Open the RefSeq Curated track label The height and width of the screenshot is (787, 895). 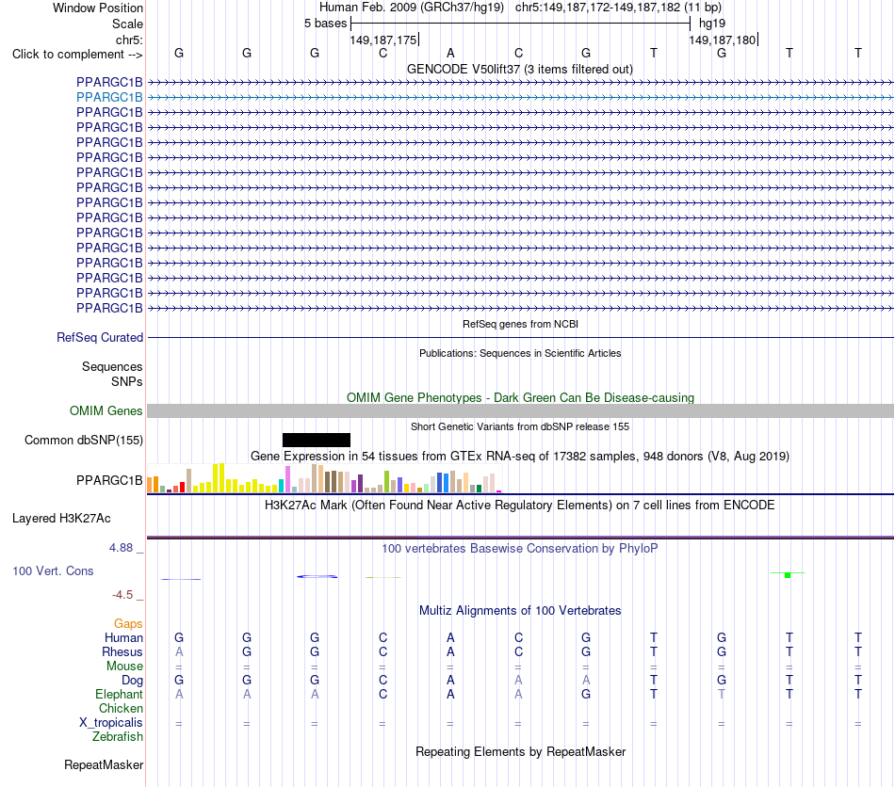[x=99, y=338]
